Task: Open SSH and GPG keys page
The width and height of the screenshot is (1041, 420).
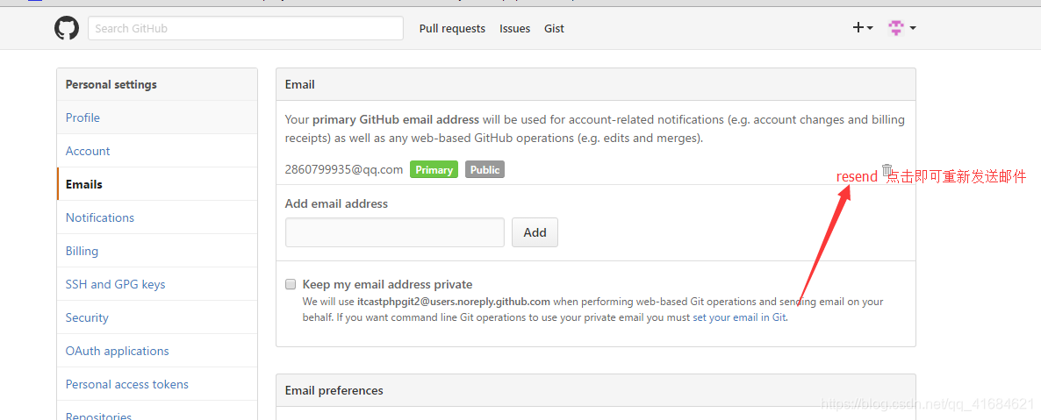Action: click(x=115, y=284)
